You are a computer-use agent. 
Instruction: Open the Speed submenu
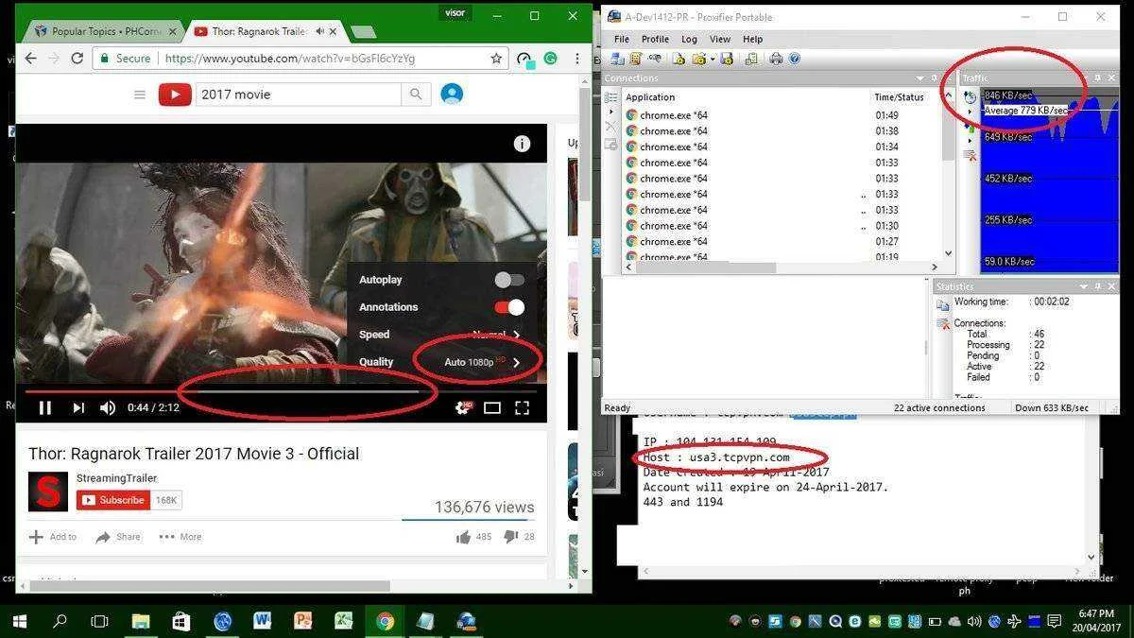(x=439, y=335)
